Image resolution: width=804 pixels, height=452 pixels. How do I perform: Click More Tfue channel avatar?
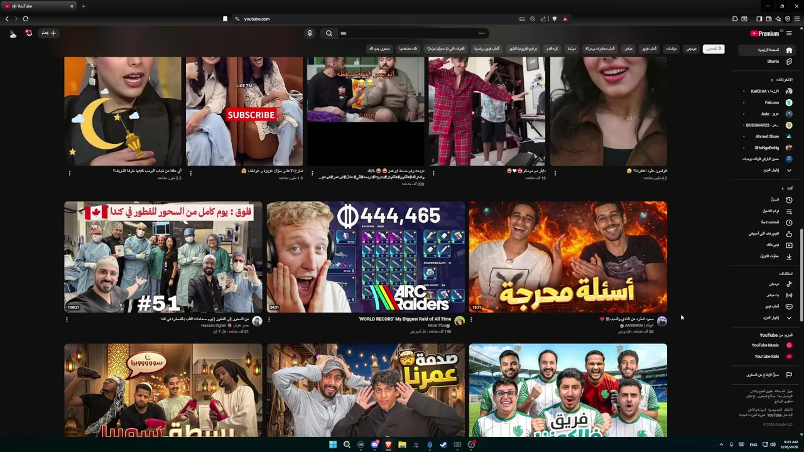pyautogui.click(x=459, y=321)
